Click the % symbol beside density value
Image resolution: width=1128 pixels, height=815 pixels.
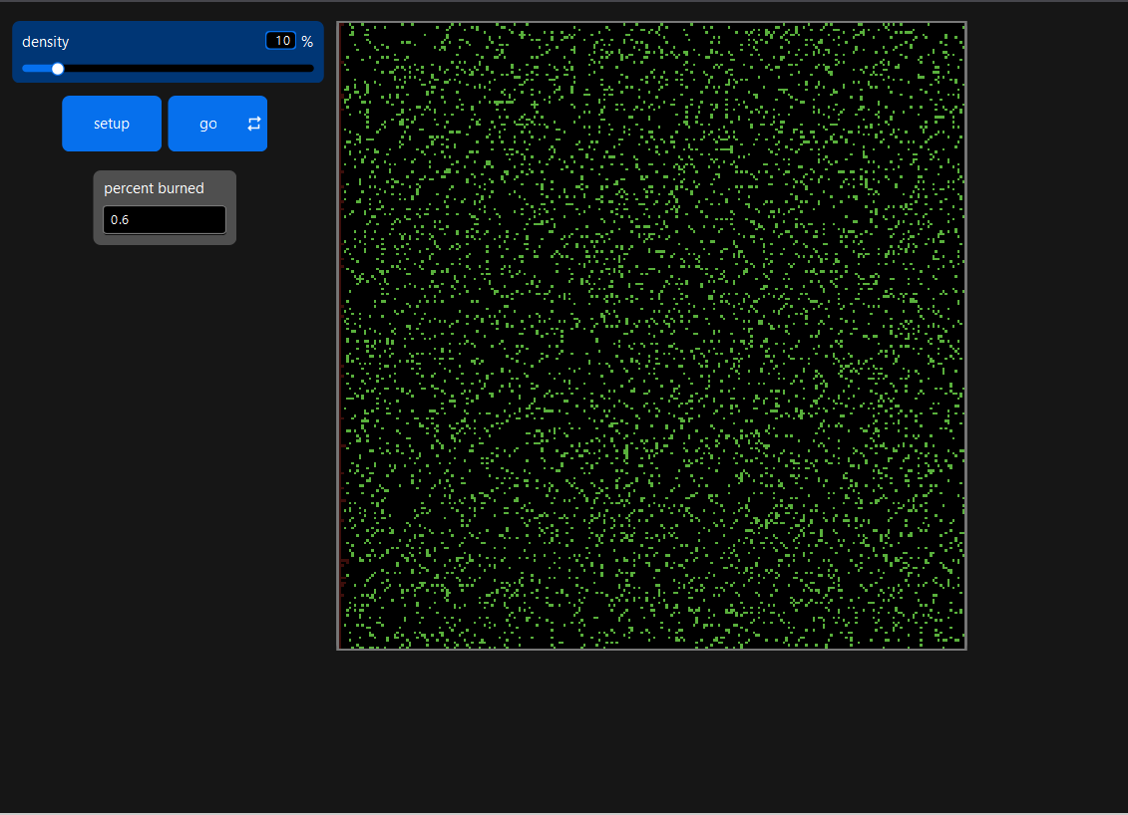pyautogui.click(x=307, y=42)
